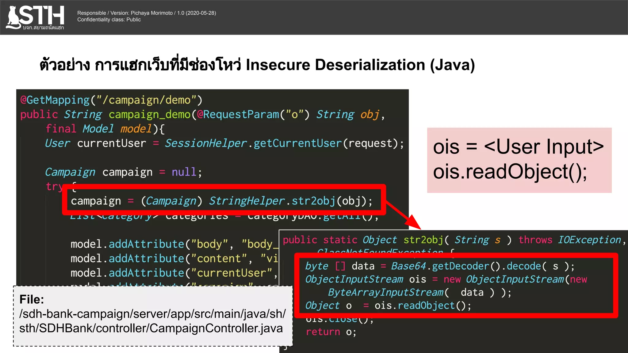Click the 'final Model model){' line
The image size is (628, 353).
(105, 129)
